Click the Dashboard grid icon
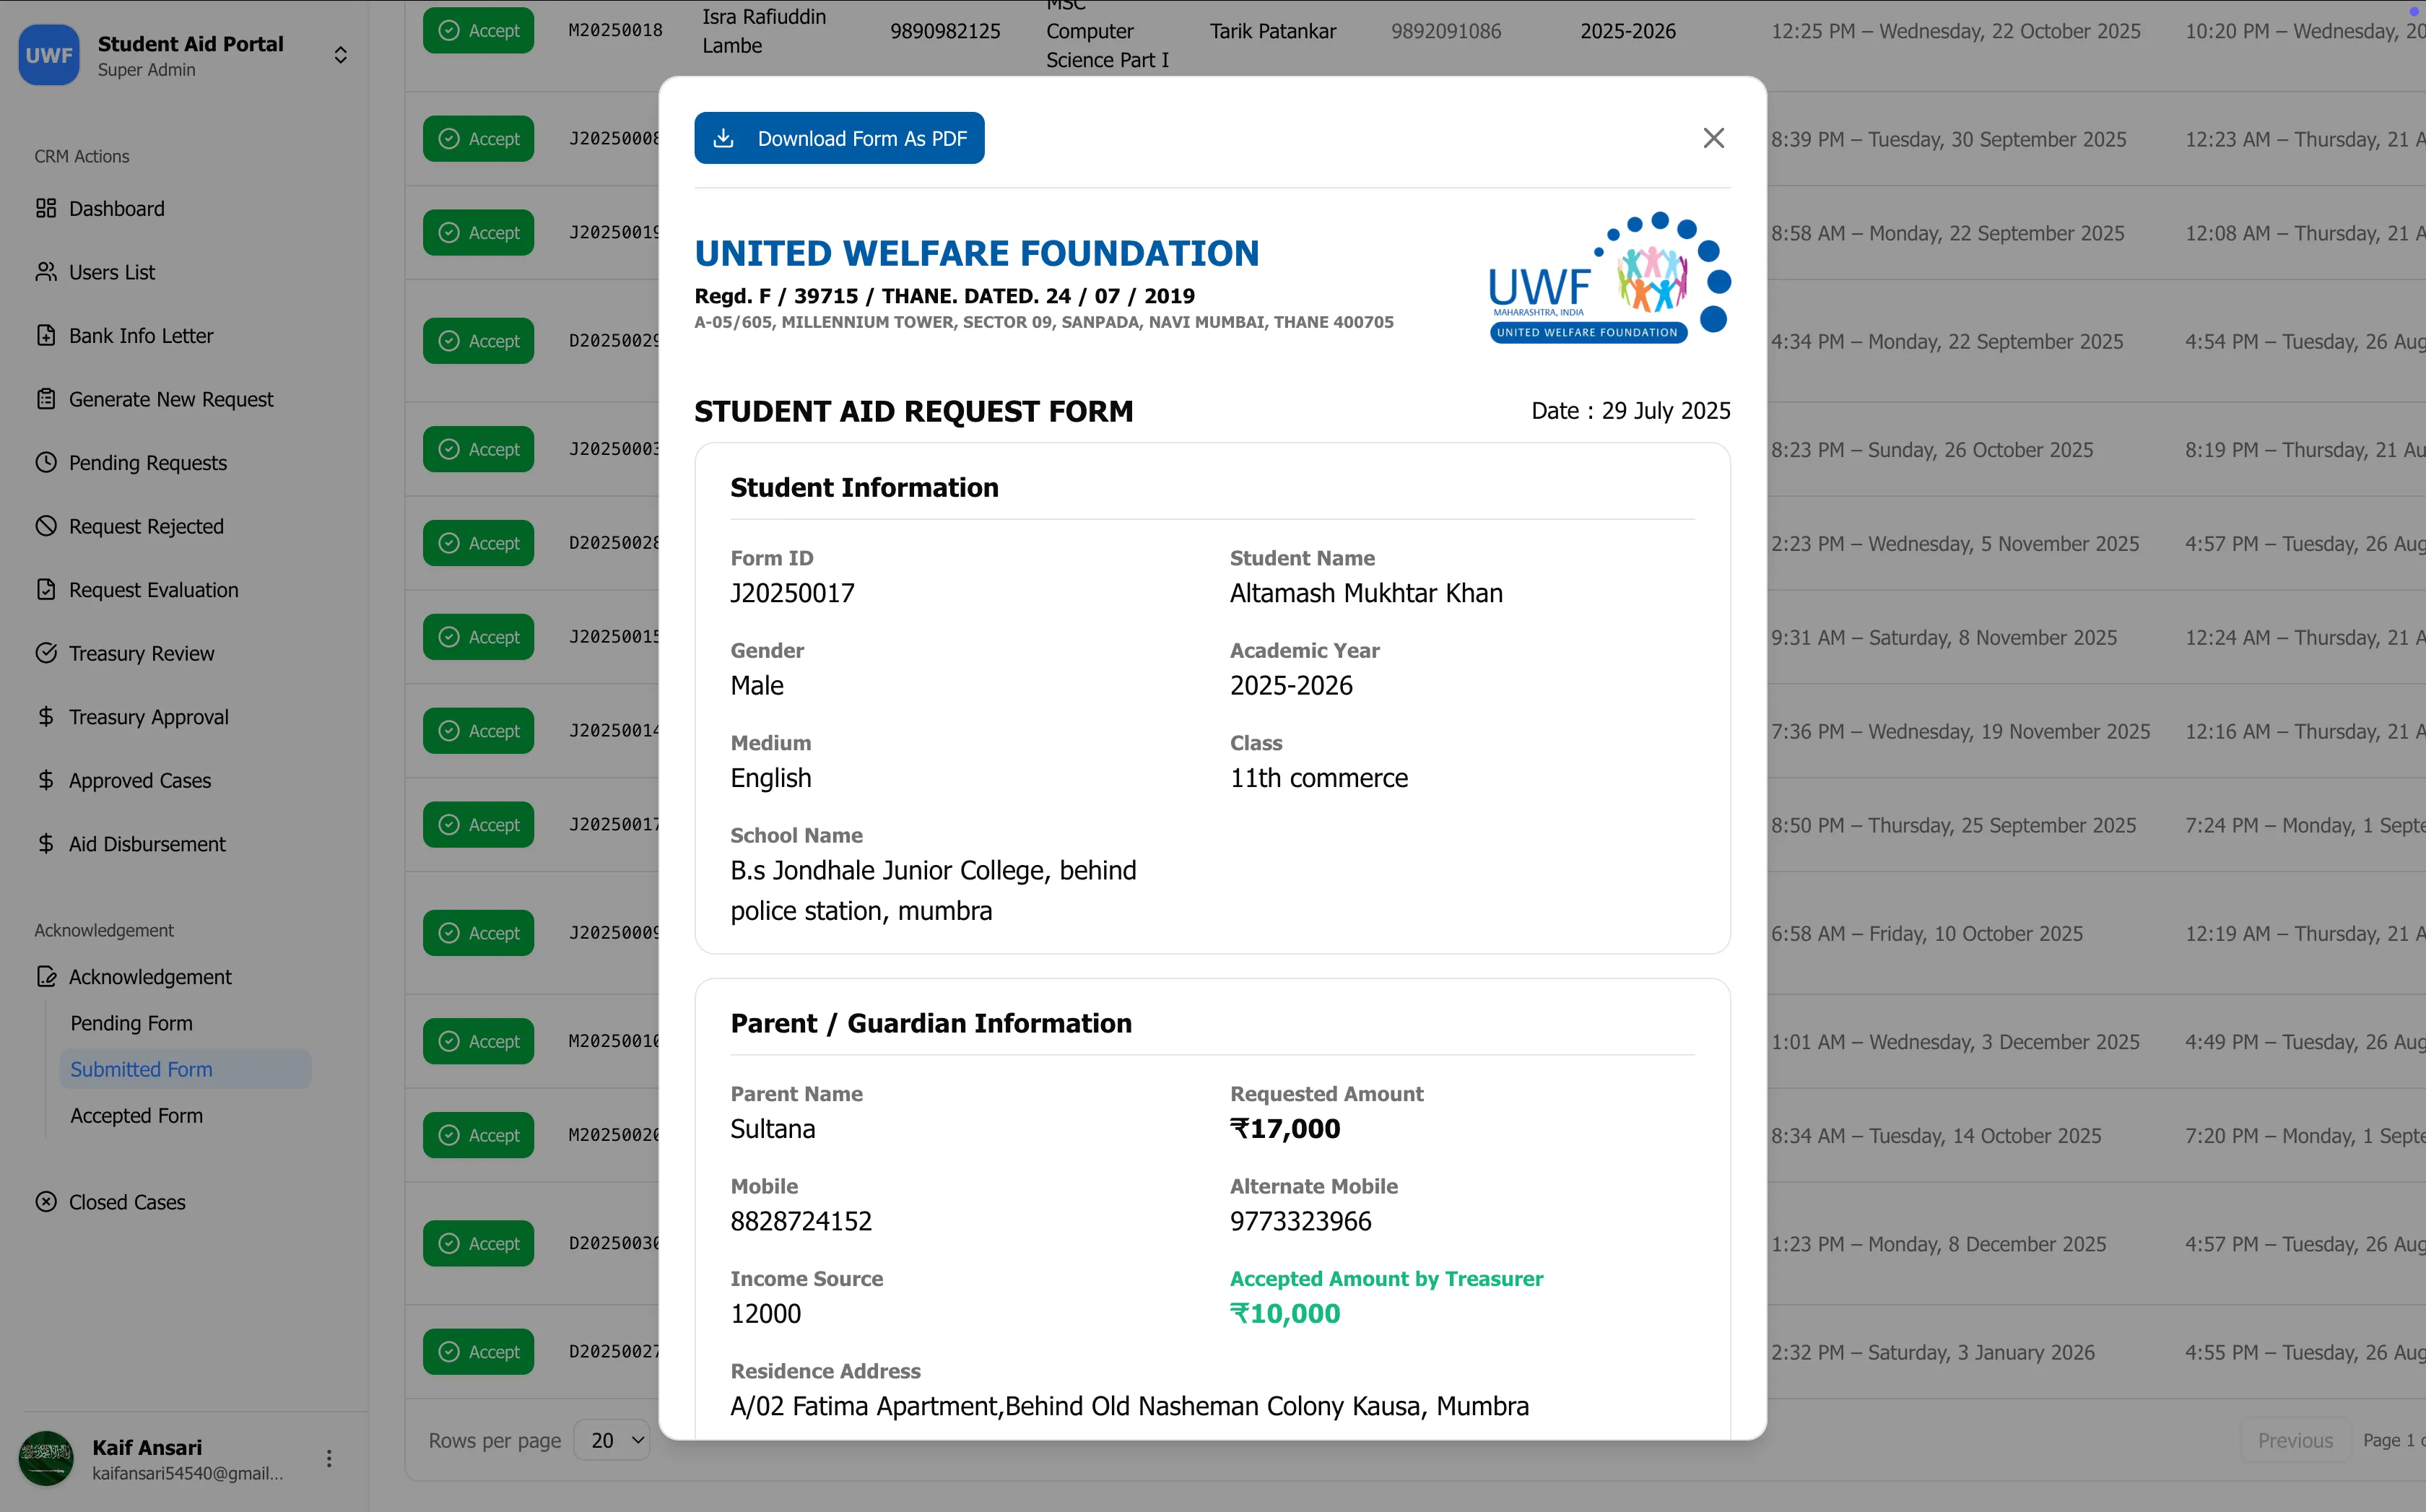This screenshot has height=1512, width=2426. click(46, 208)
